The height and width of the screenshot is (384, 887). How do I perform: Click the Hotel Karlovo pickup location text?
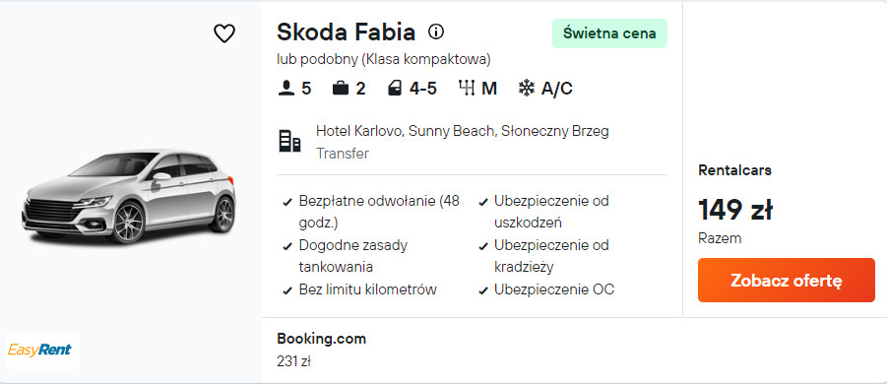462,131
